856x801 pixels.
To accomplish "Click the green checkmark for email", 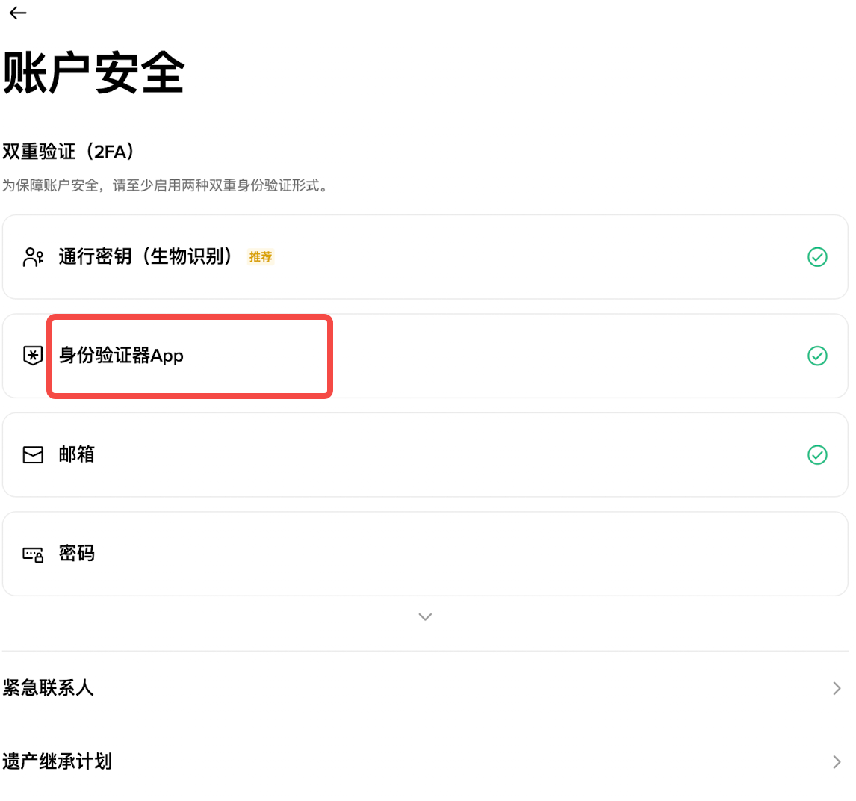I will pos(817,454).
